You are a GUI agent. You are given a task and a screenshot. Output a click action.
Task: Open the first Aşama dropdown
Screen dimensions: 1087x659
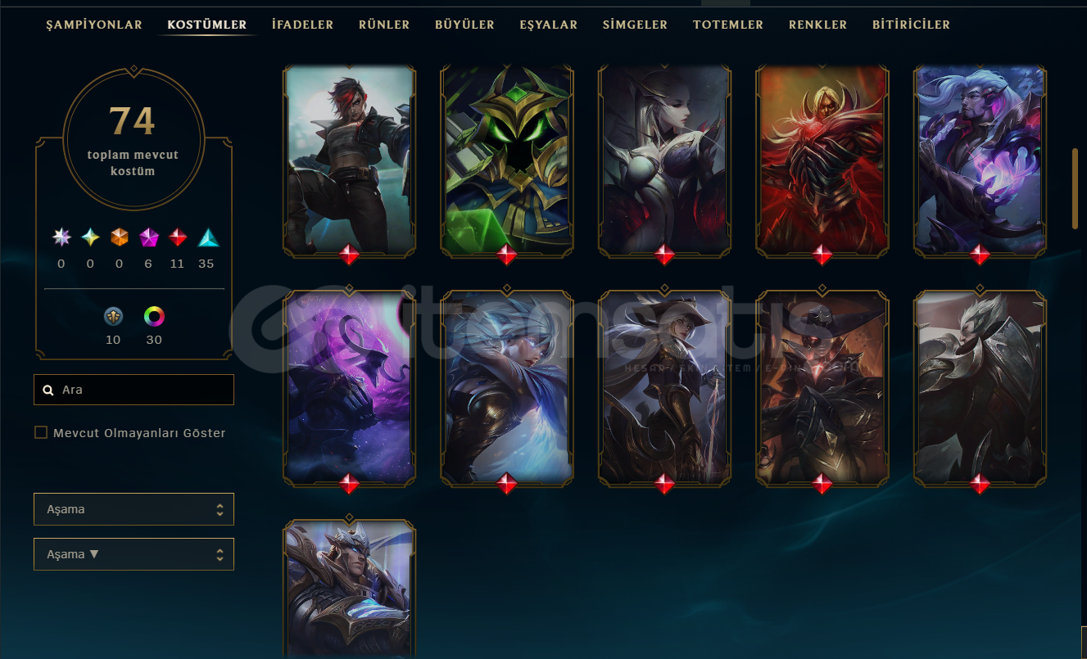pyautogui.click(x=134, y=509)
